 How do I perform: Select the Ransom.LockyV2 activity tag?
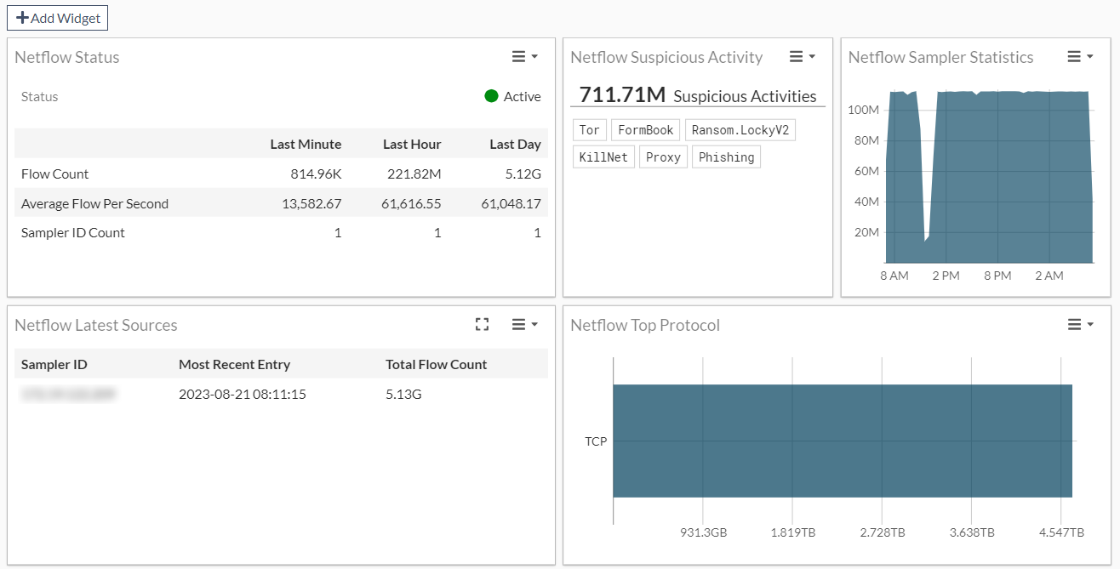pyautogui.click(x=740, y=129)
